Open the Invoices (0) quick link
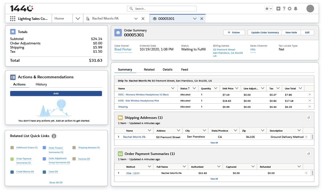 point(84,159)
